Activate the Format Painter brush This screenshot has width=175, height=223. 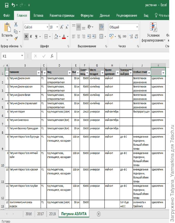pos(16,38)
